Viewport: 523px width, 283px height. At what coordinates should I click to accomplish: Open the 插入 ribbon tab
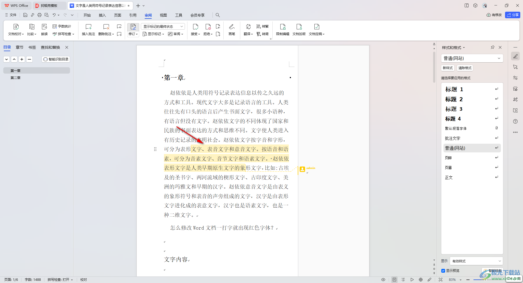[x=102, y=15]
